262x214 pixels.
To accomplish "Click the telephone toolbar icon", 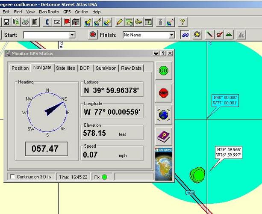I will (x=47, y=22).
